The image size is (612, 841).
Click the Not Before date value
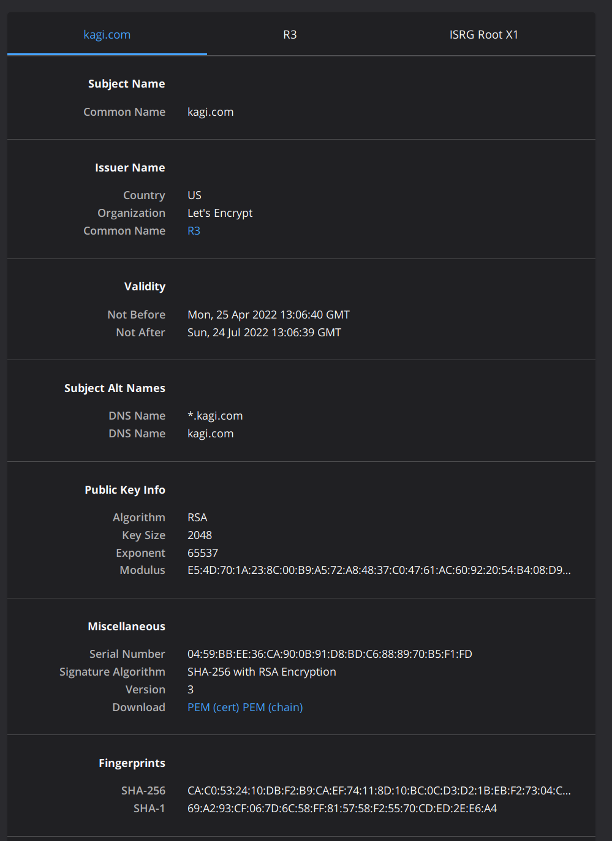pyautogui.click(x=268, y=315)
